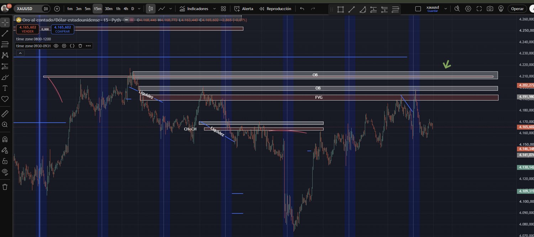Viewport: 534px width, 237px height.
Task: Switch to the D daily timeframe
Action: point(133,9)
